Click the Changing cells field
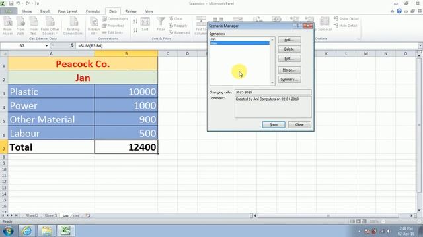This screenshot has width=423, height=237. tap(273, 92)
